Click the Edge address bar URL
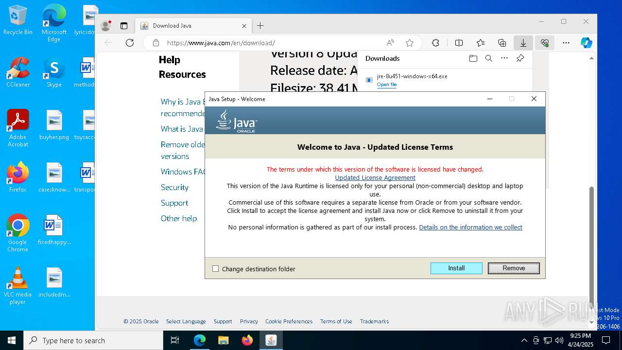Viewport: 622px width, 350px height. point(221,43)
